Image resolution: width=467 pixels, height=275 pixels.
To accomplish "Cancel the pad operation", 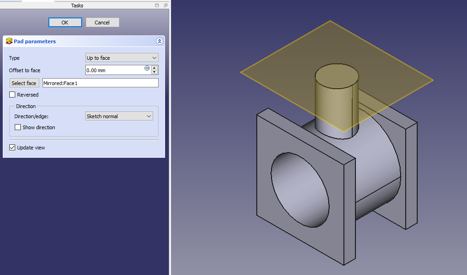I will click(102, 23).
